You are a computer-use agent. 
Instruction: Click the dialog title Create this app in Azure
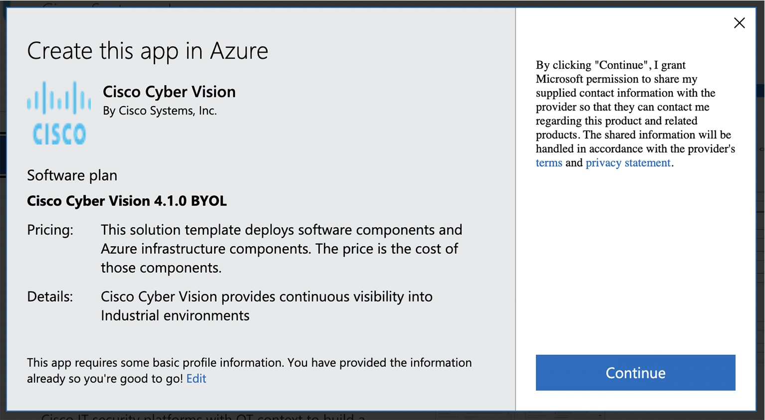148,50
